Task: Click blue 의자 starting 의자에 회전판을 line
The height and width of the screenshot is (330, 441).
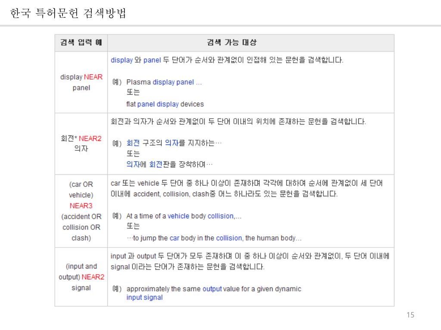Action: click(132, 164)
